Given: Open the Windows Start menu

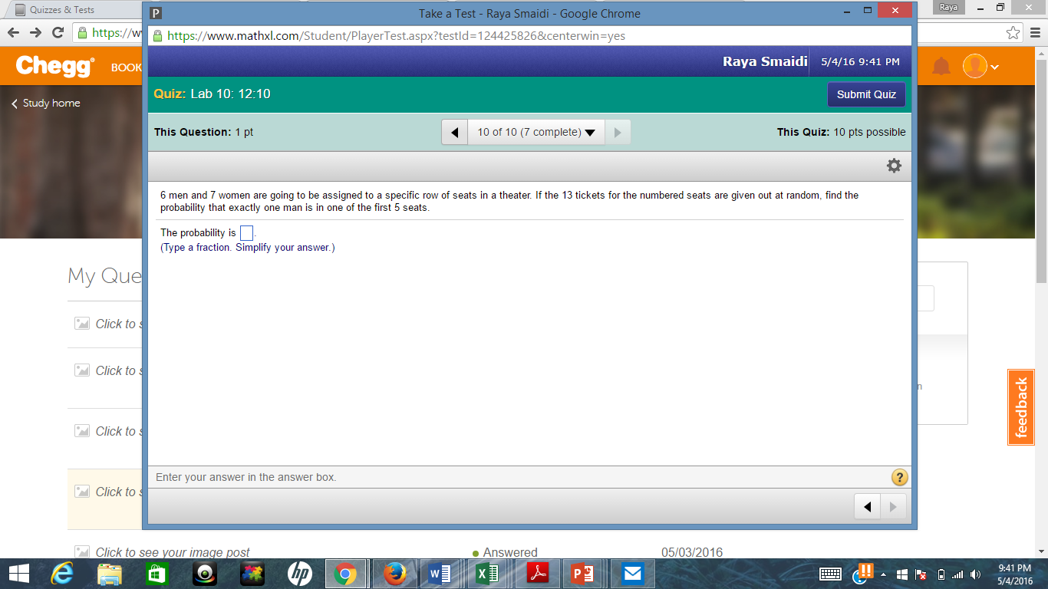Looking at the screenshot, I should tap(18, 574).
